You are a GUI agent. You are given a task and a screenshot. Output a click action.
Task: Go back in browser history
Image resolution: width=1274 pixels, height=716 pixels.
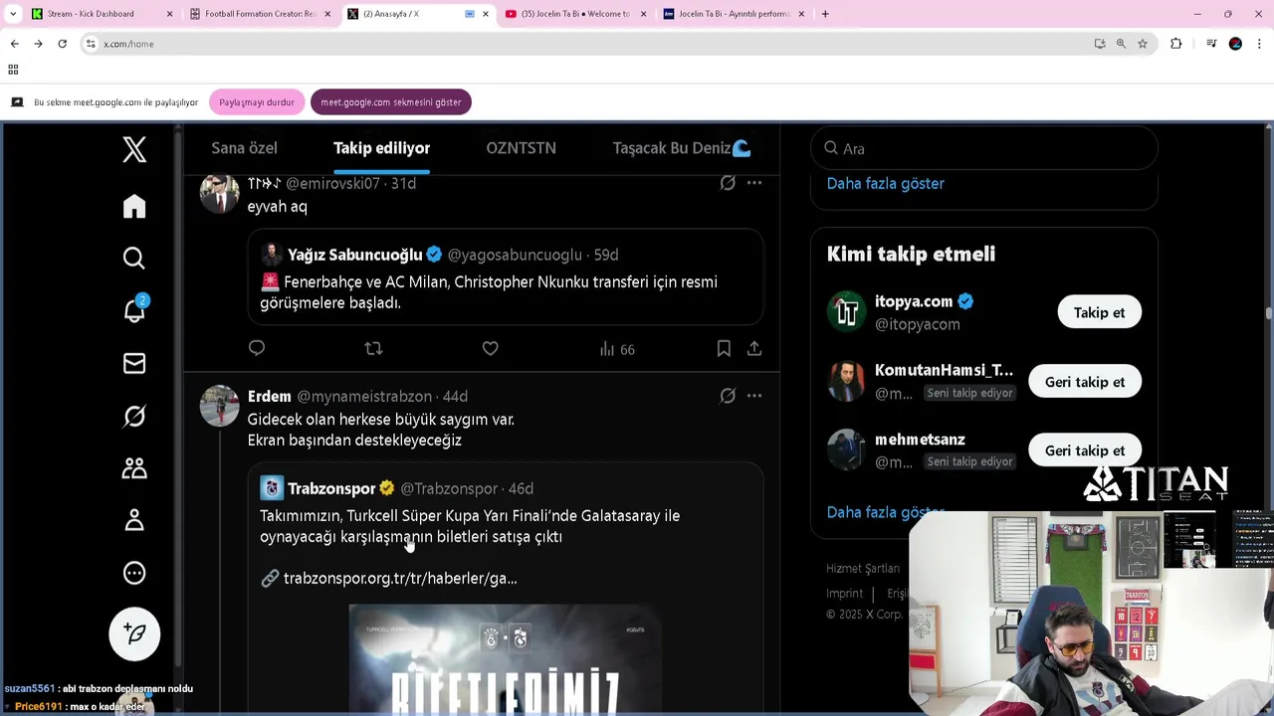click(x=14, y=44)
